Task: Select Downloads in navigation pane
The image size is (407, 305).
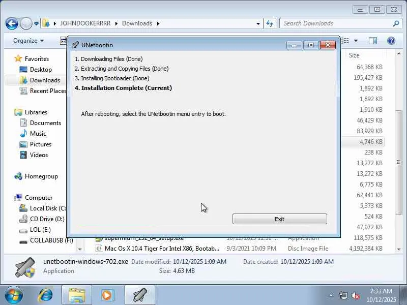Action: tap(45, 80)
